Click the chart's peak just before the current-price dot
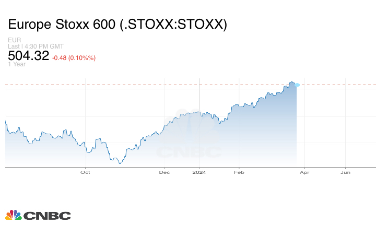The image size is (376, 235). tap(291, 82)
